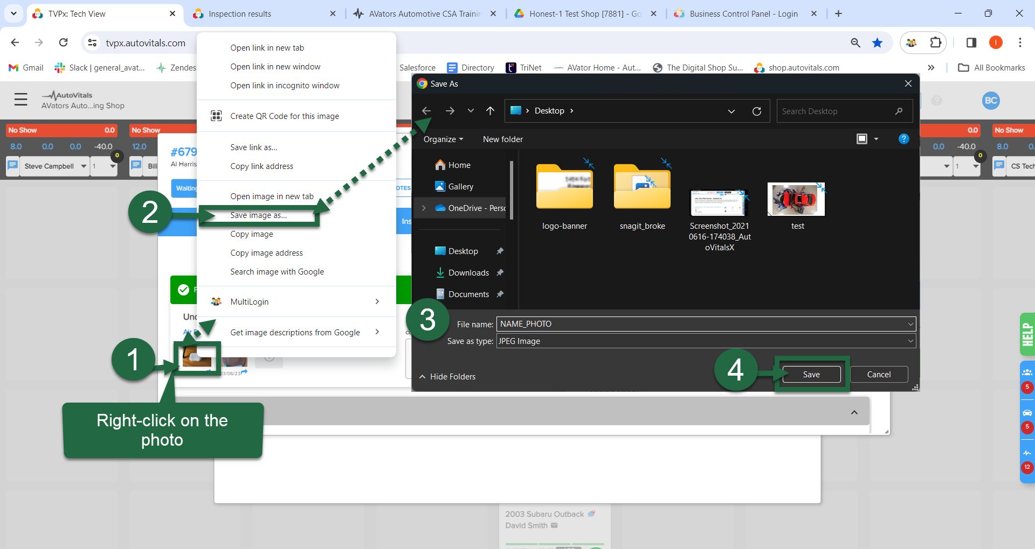The height and width of the screenshot is (549, 1035).
Task: Click the Save button
Action: coord(811,375)
